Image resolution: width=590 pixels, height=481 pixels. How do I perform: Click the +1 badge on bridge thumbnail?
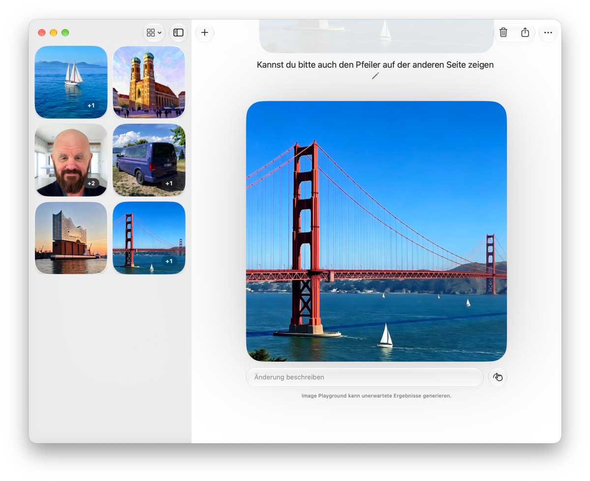(x=169, y=261)
